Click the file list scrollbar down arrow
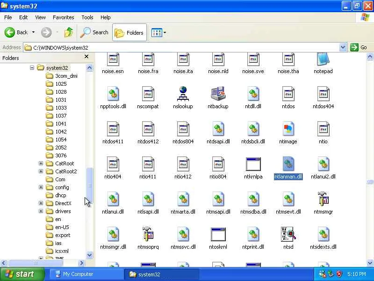The width and height of the screenshot is (374, 281). tap(370, 263)
